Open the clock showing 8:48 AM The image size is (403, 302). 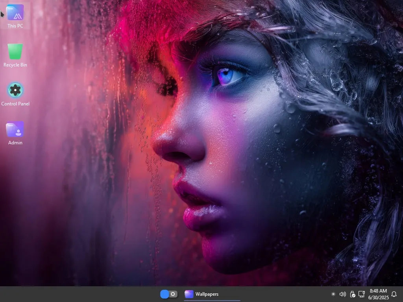pyautogui.click(x=378, y=294)
